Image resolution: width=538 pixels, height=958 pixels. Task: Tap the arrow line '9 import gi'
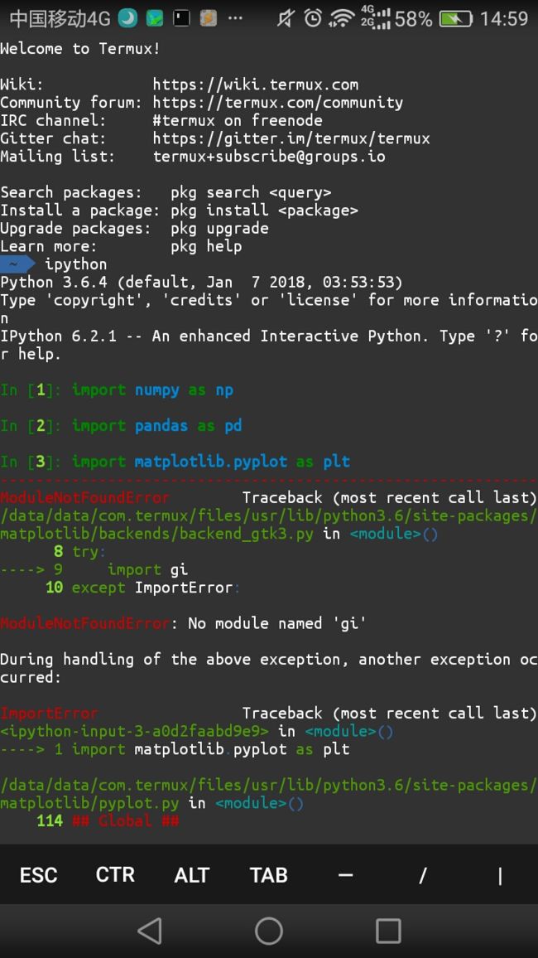[x=94, y=569]
